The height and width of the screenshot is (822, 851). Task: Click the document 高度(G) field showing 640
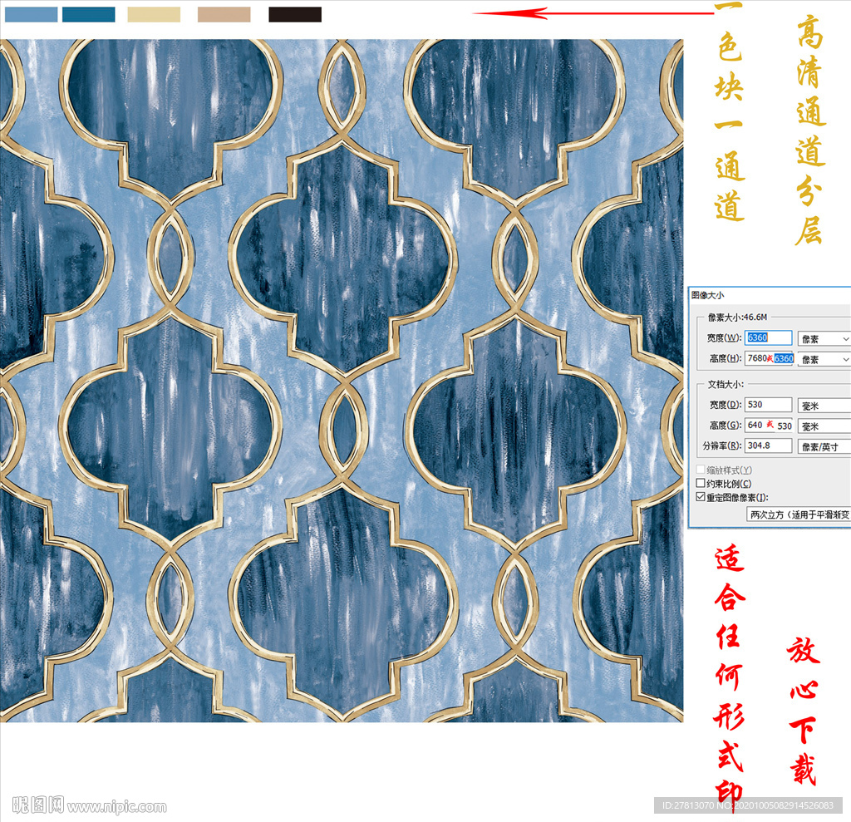(x=769, y=425)
